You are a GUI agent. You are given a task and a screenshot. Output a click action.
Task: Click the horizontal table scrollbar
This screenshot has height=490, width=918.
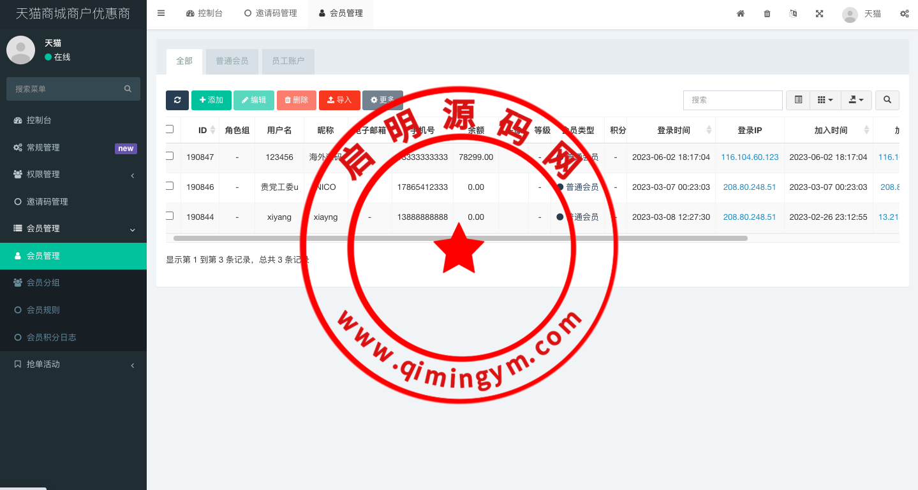[459, 238]
